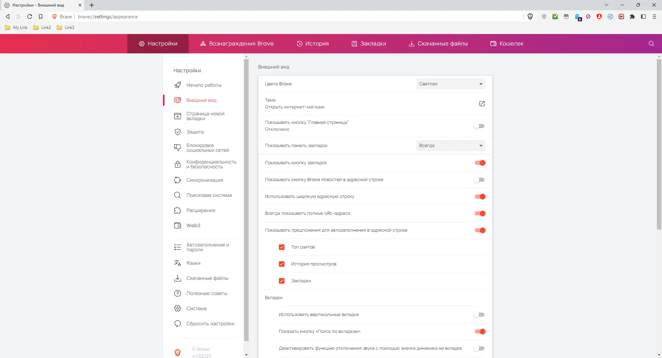Open the tab search chevron in title bar
Viewport: 662px width, 358px height.
pos(606,5)
